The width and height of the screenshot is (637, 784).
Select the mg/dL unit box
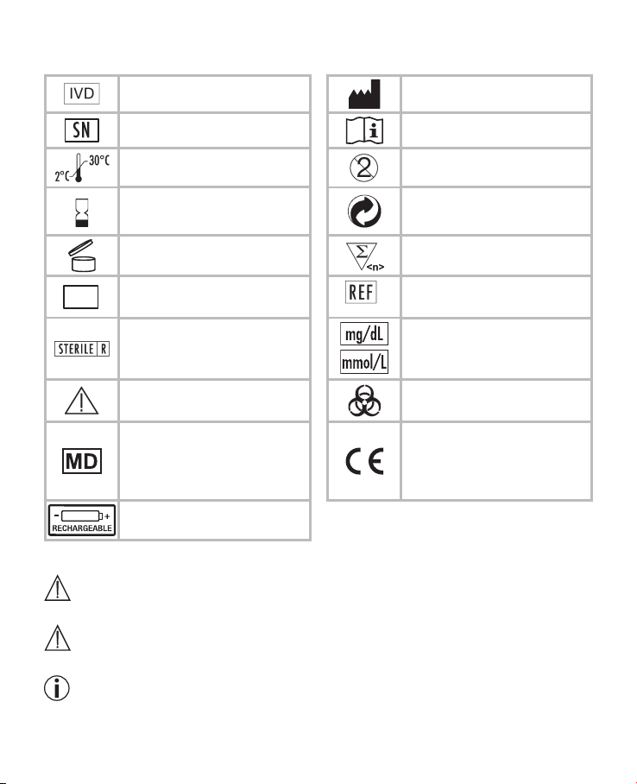pyautogui.click(x=364, y=333)
